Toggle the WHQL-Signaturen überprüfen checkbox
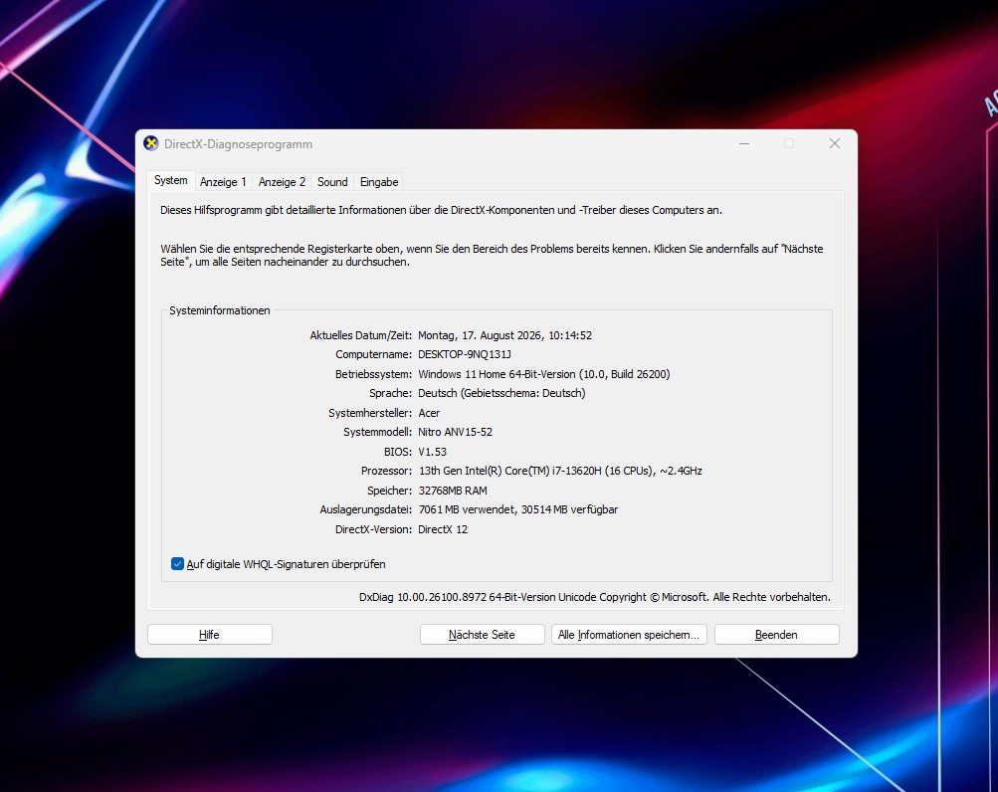 (177, 564)
